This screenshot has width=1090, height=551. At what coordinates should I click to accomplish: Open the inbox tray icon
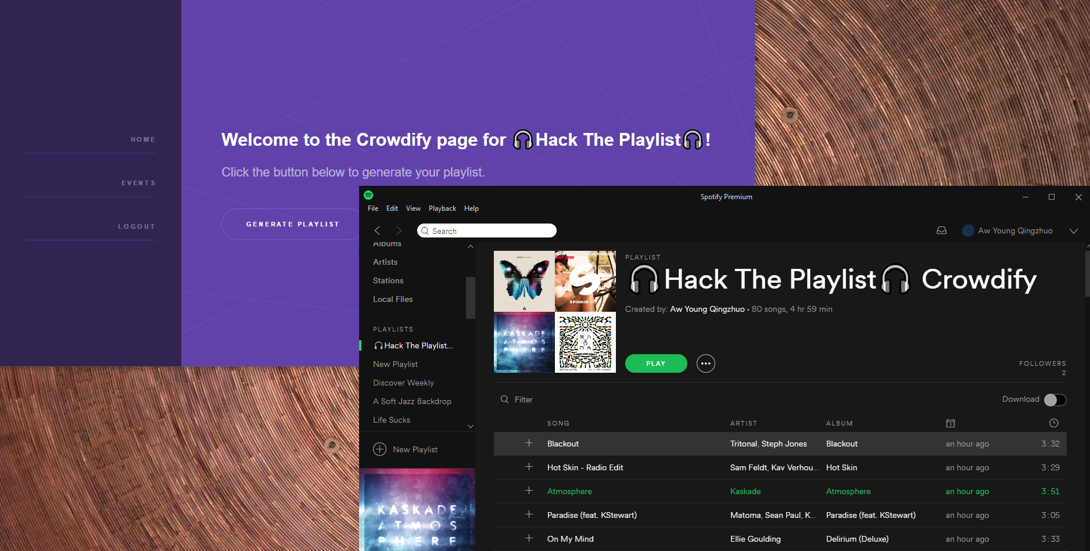click(x=942, y=231)
